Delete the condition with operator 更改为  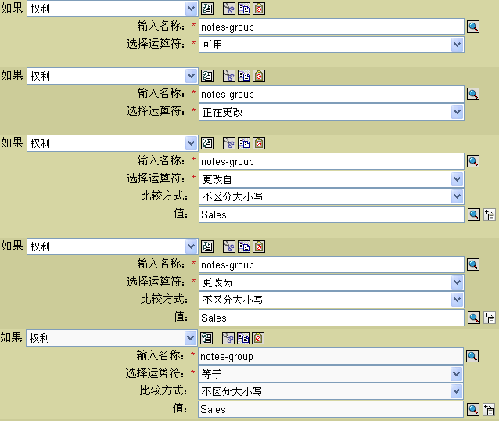click(259, 246)
